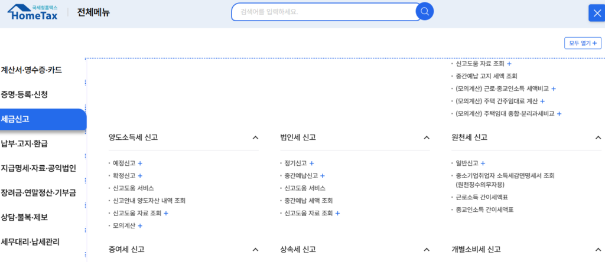Collapse the 법인세 신고 section
The height and width of the screenshot is (262, 605).
427,137
